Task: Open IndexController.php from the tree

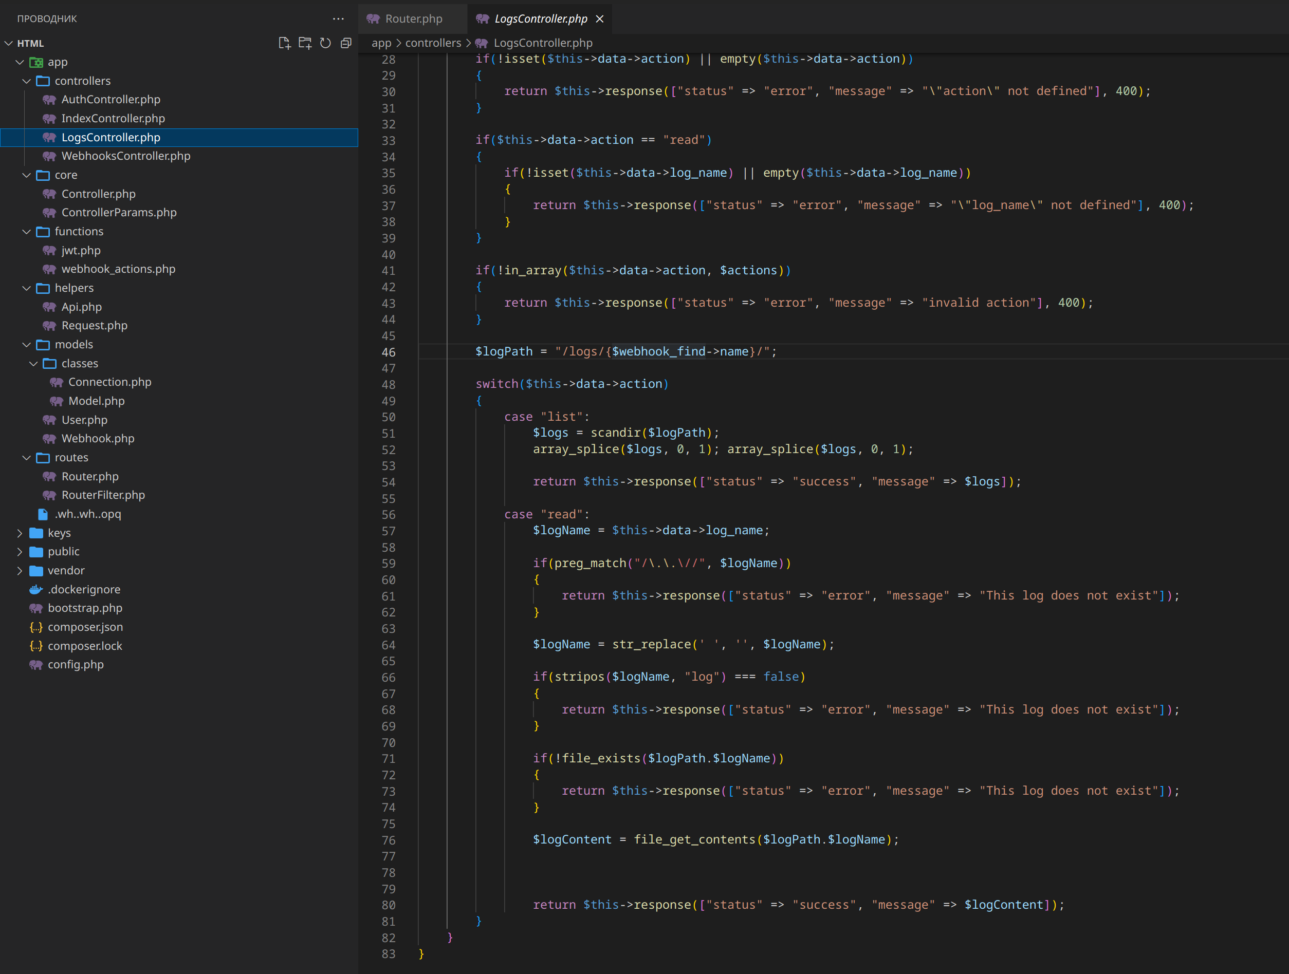Action: point(113,118)
